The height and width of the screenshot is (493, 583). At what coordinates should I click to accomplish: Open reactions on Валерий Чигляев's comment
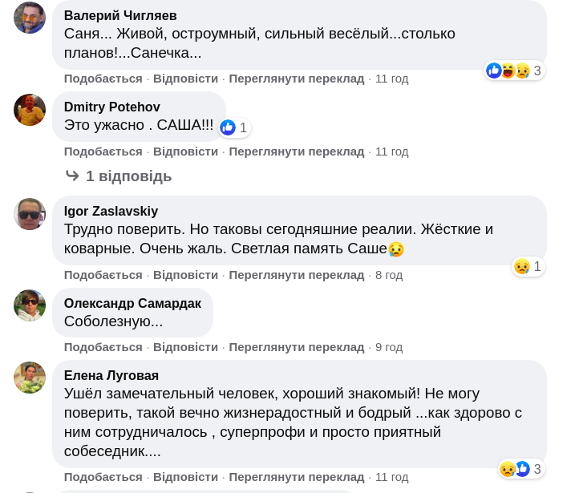tap(514, 71)
